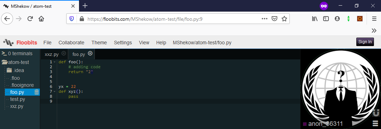Fold the foo function at line 1

coord(54,62)
